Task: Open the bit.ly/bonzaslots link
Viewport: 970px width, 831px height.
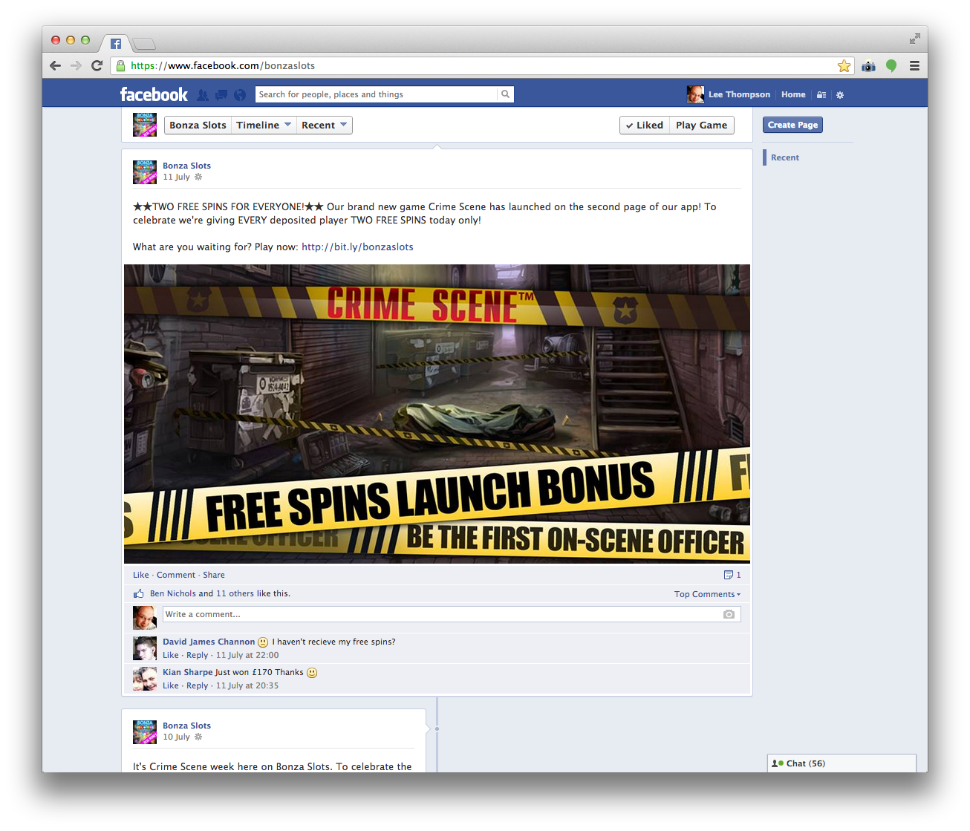Action: [x=357, y=247]
